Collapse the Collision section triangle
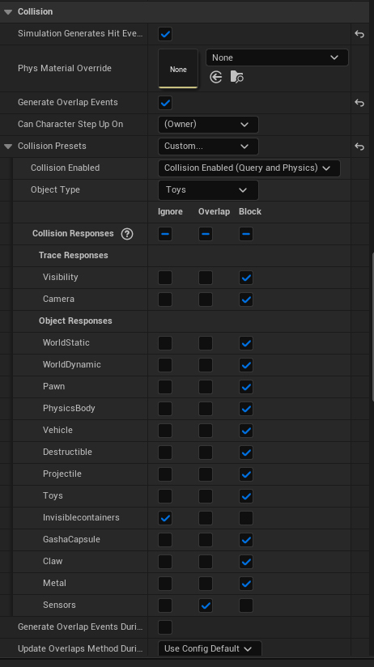The image size is (374, 667). (7, 12)
